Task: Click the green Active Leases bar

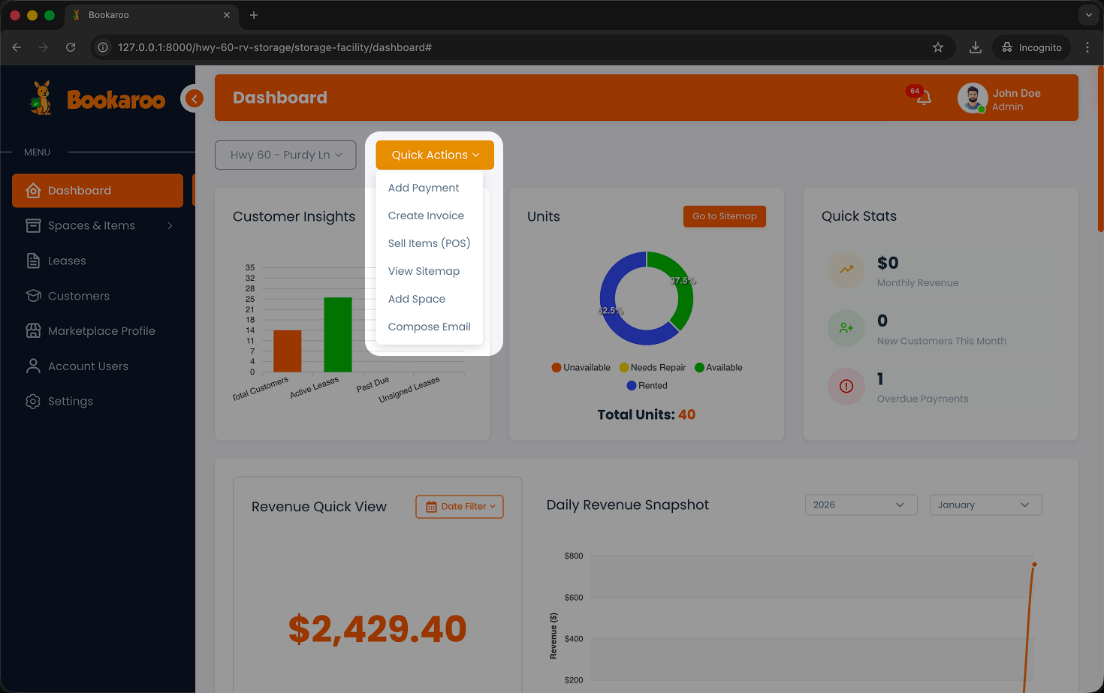Action: (337, 335)
